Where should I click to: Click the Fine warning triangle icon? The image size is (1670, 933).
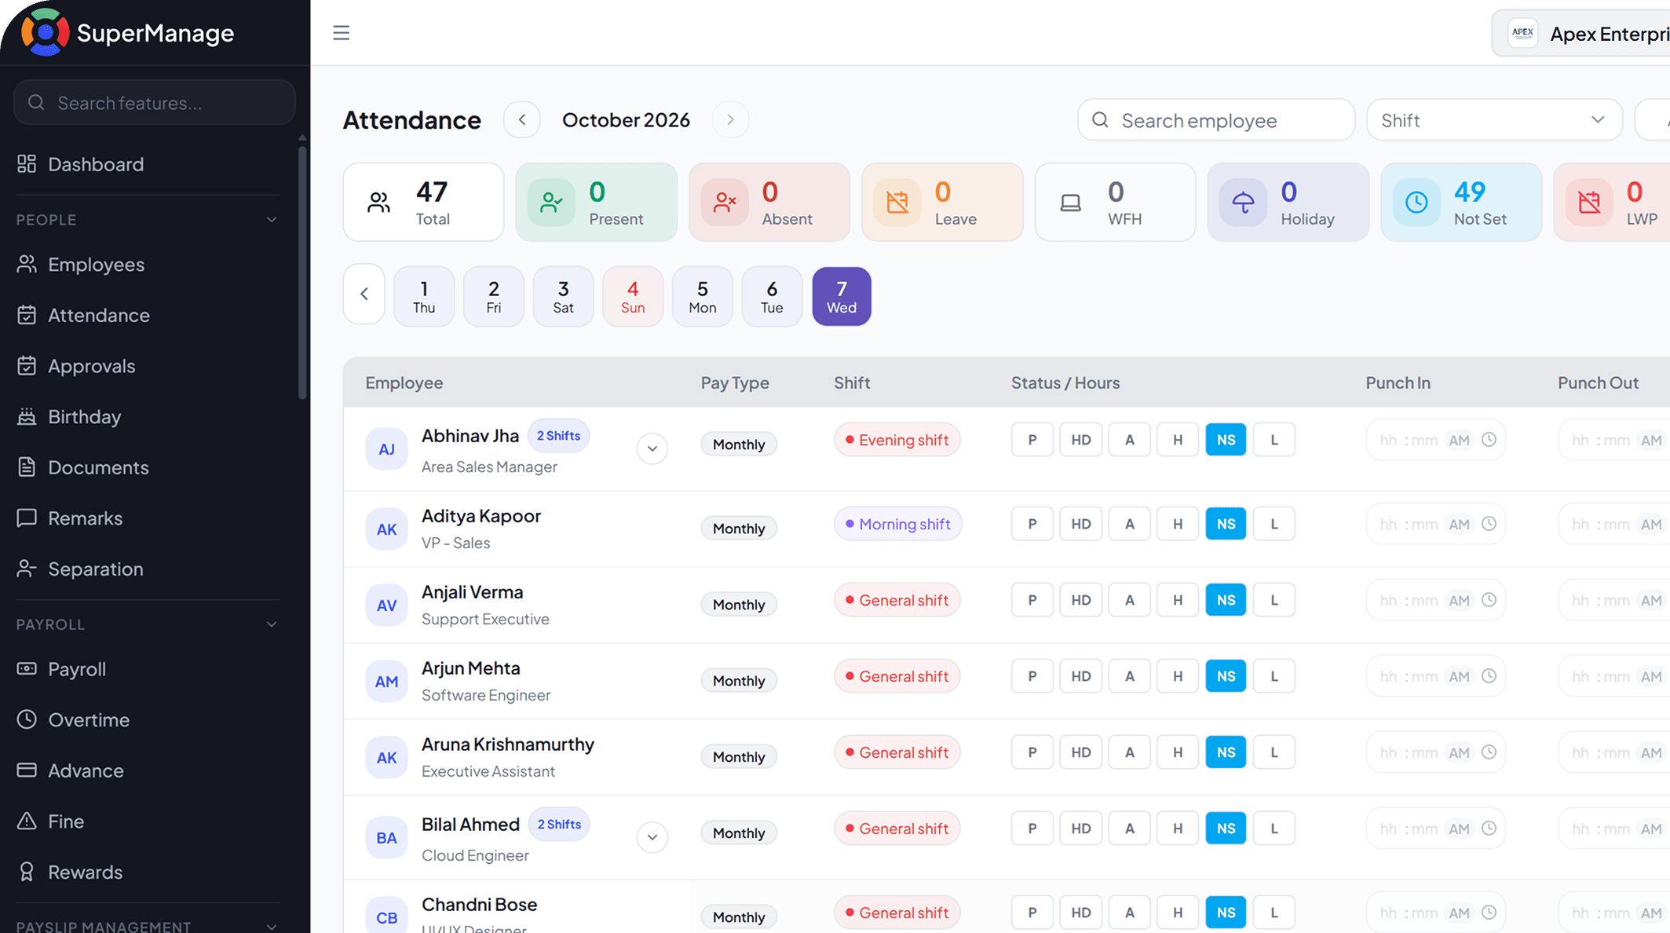27,821
